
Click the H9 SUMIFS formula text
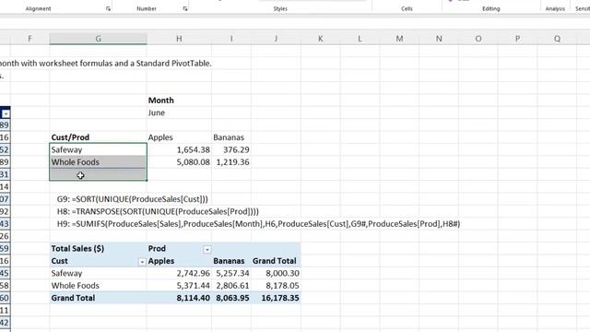pyautogui.click(x=258, y=224)
